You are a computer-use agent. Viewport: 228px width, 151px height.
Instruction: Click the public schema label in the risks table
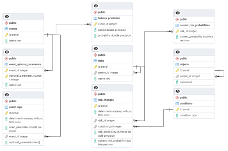(102, 55)
